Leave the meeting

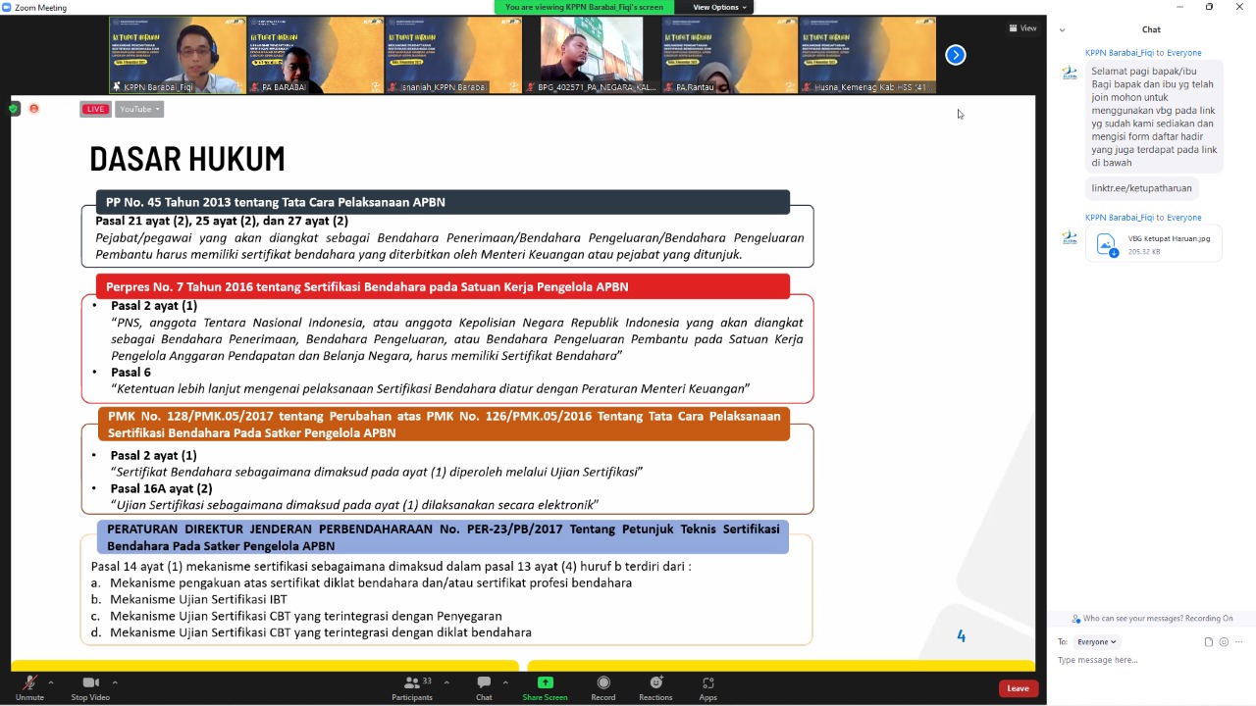click(x=1018, y=688)
